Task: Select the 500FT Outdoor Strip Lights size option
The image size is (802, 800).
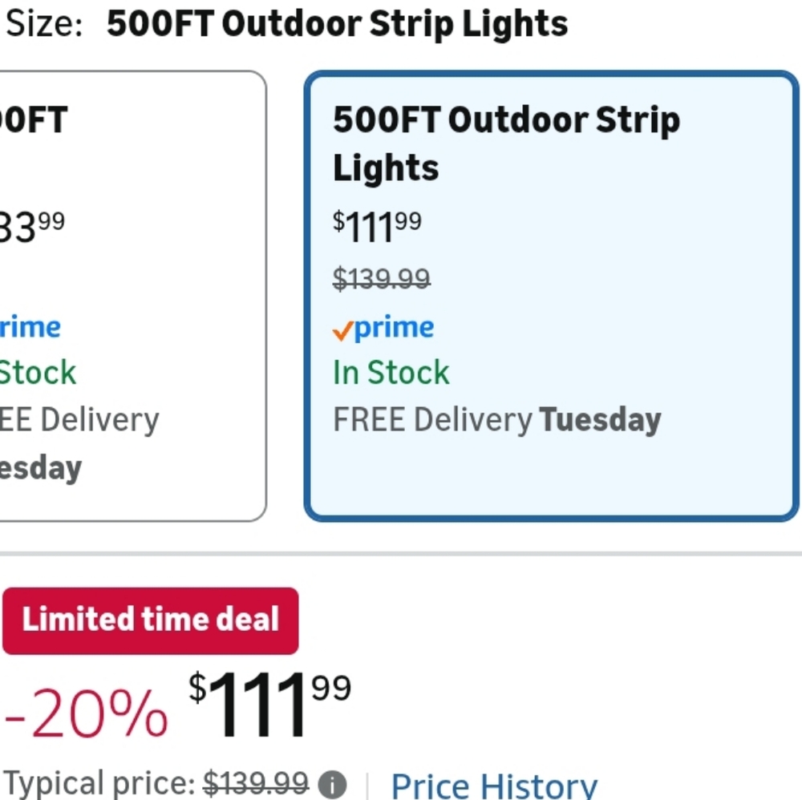Action: tap(550, 297)
